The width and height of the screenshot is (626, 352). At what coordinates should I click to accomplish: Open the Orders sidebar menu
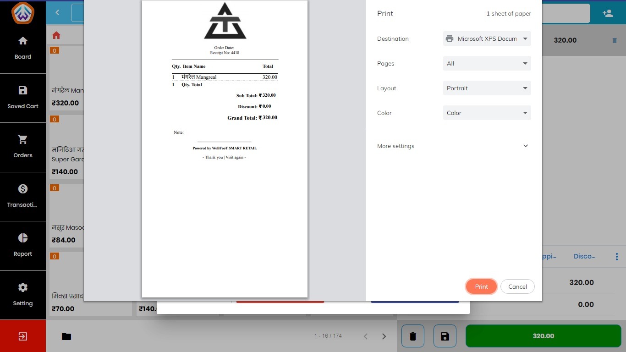point(22,147)
